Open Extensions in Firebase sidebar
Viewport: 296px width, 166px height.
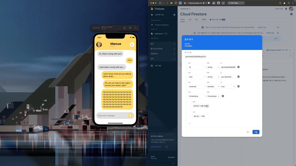click(159, 34)
